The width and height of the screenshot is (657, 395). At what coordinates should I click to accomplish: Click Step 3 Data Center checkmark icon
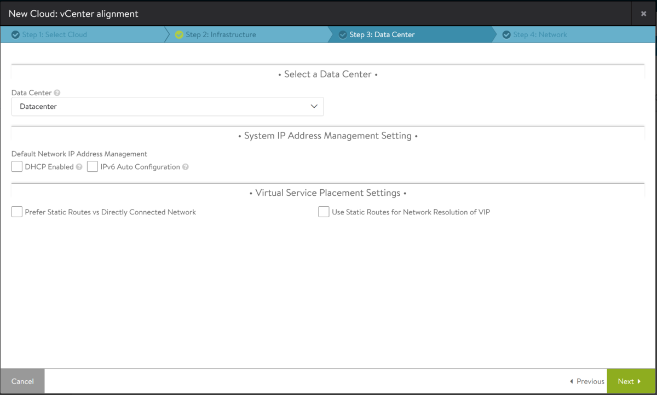(343, 34)
